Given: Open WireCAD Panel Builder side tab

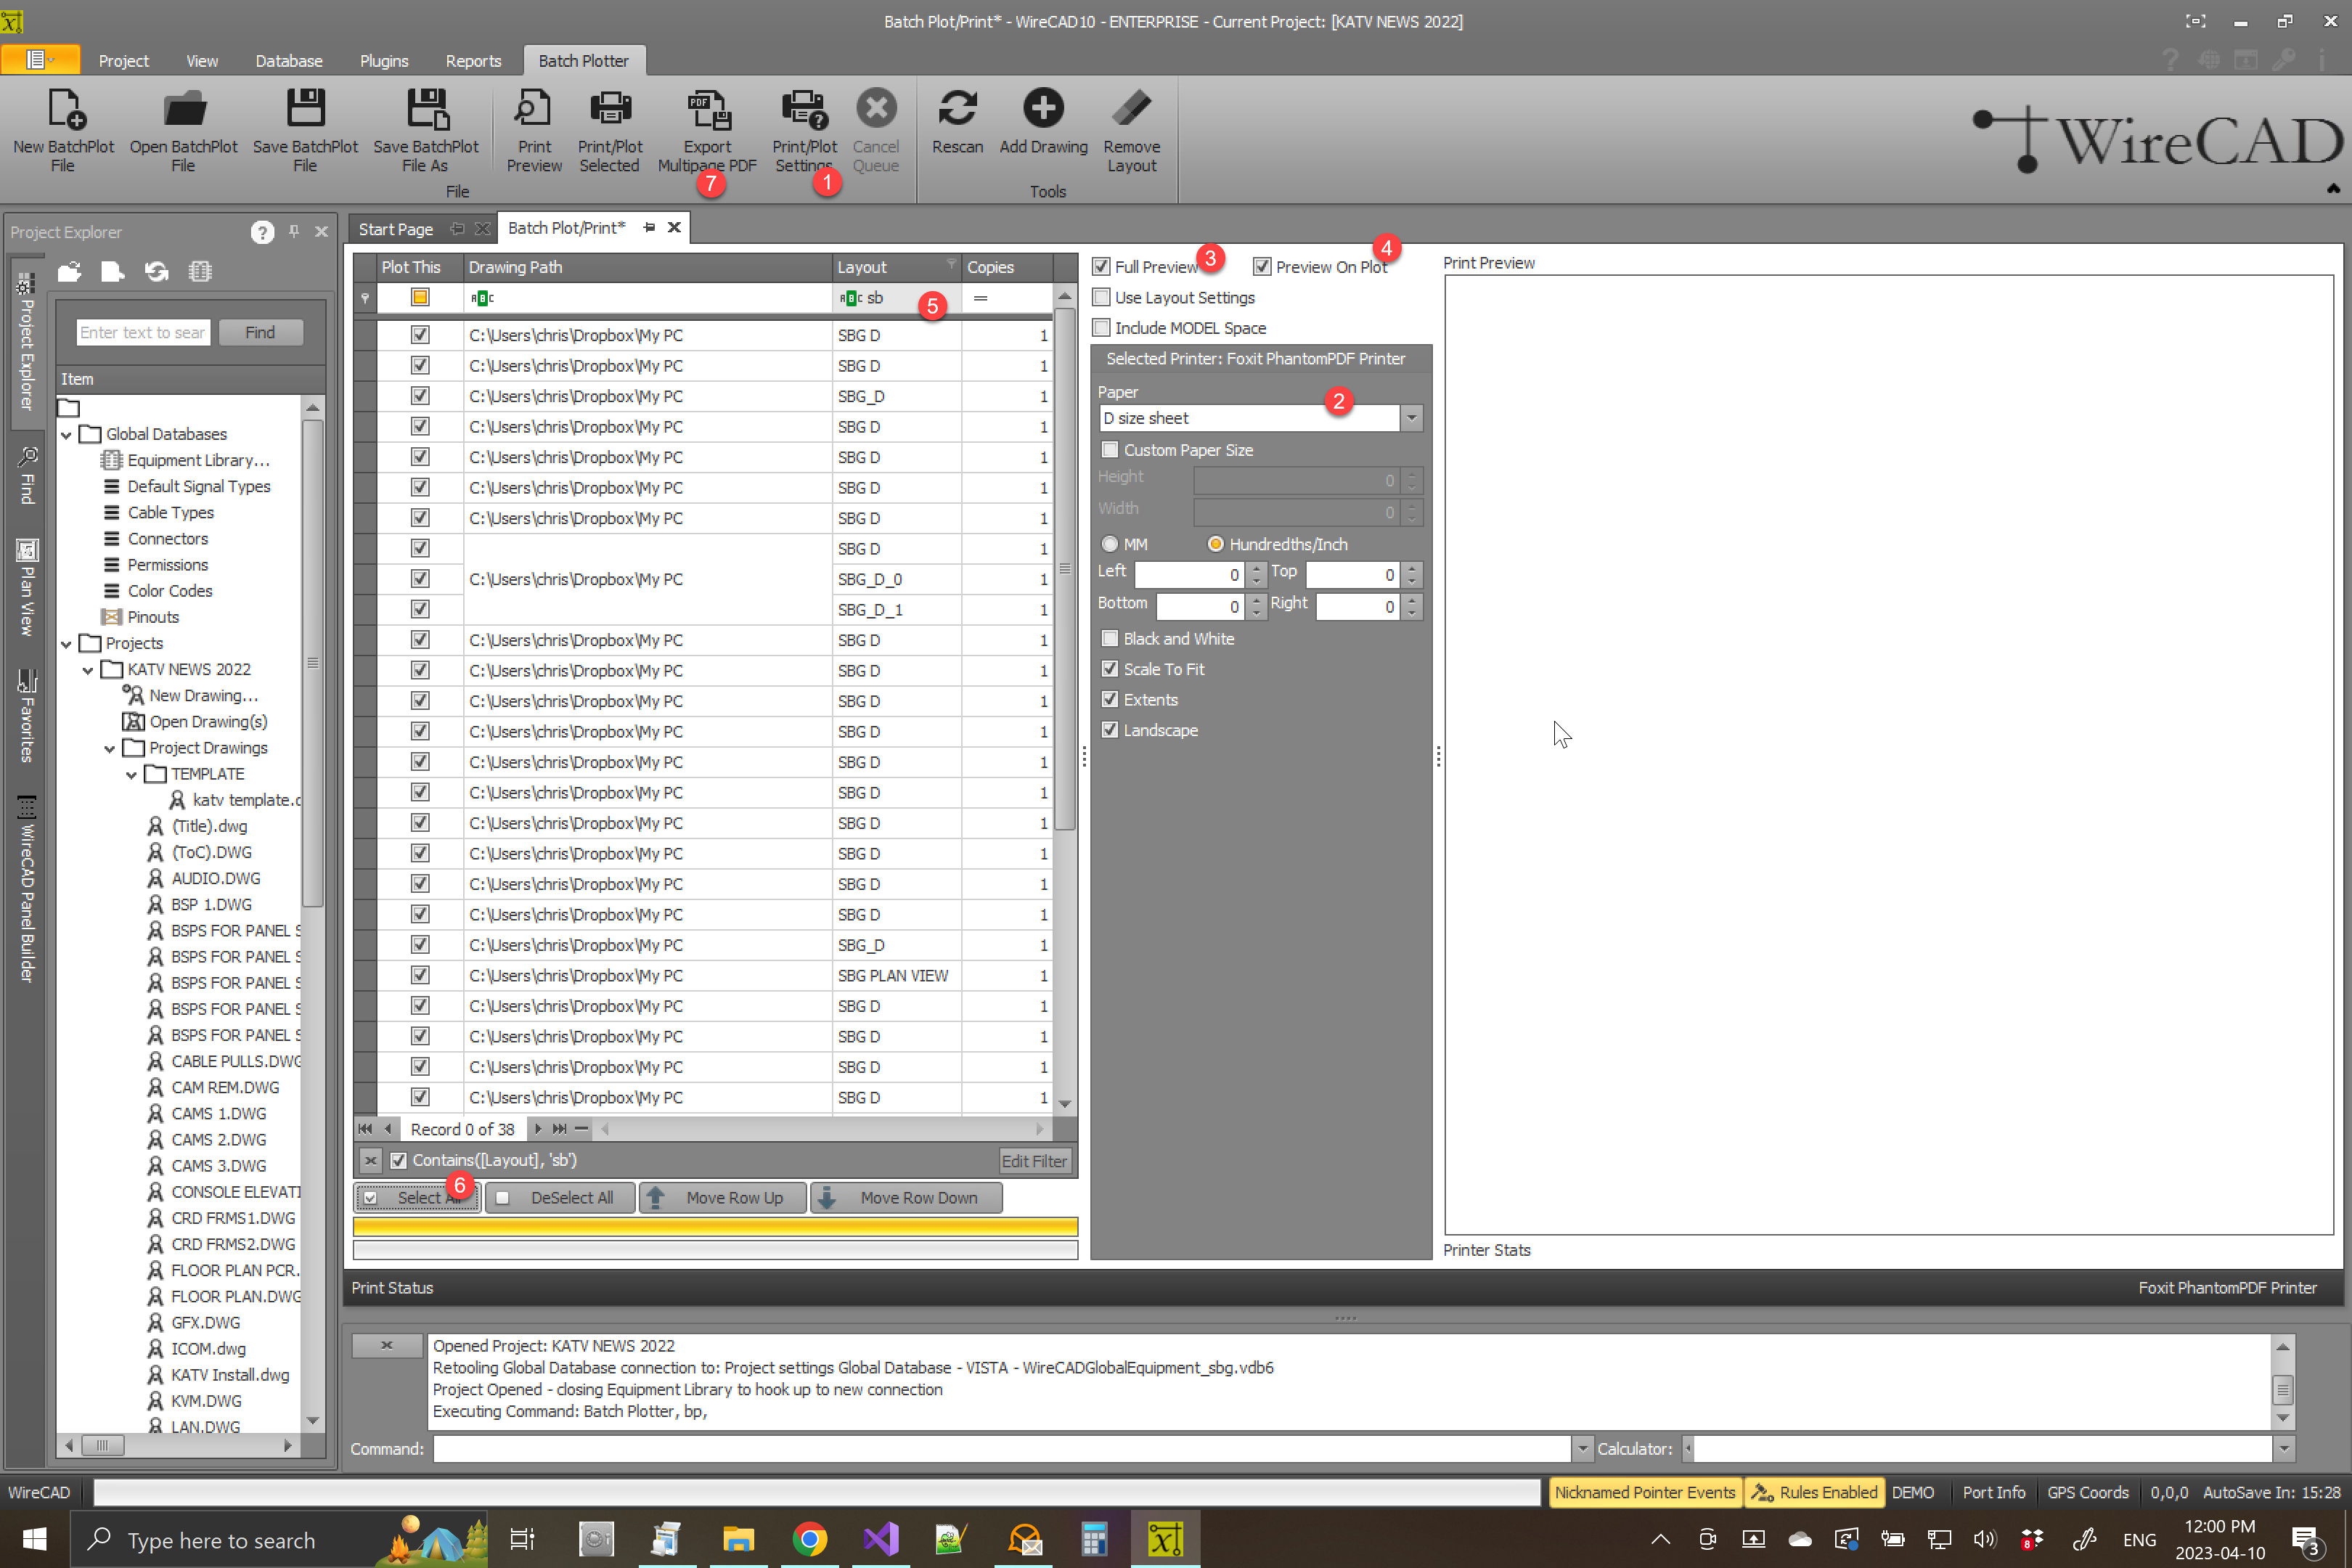Looking at the screenshot, I should click(x=27, y=890).
